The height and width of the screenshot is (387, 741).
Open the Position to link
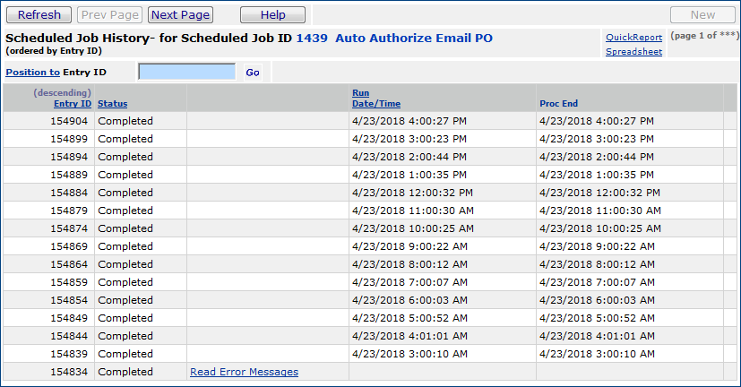tap(32, 72)
